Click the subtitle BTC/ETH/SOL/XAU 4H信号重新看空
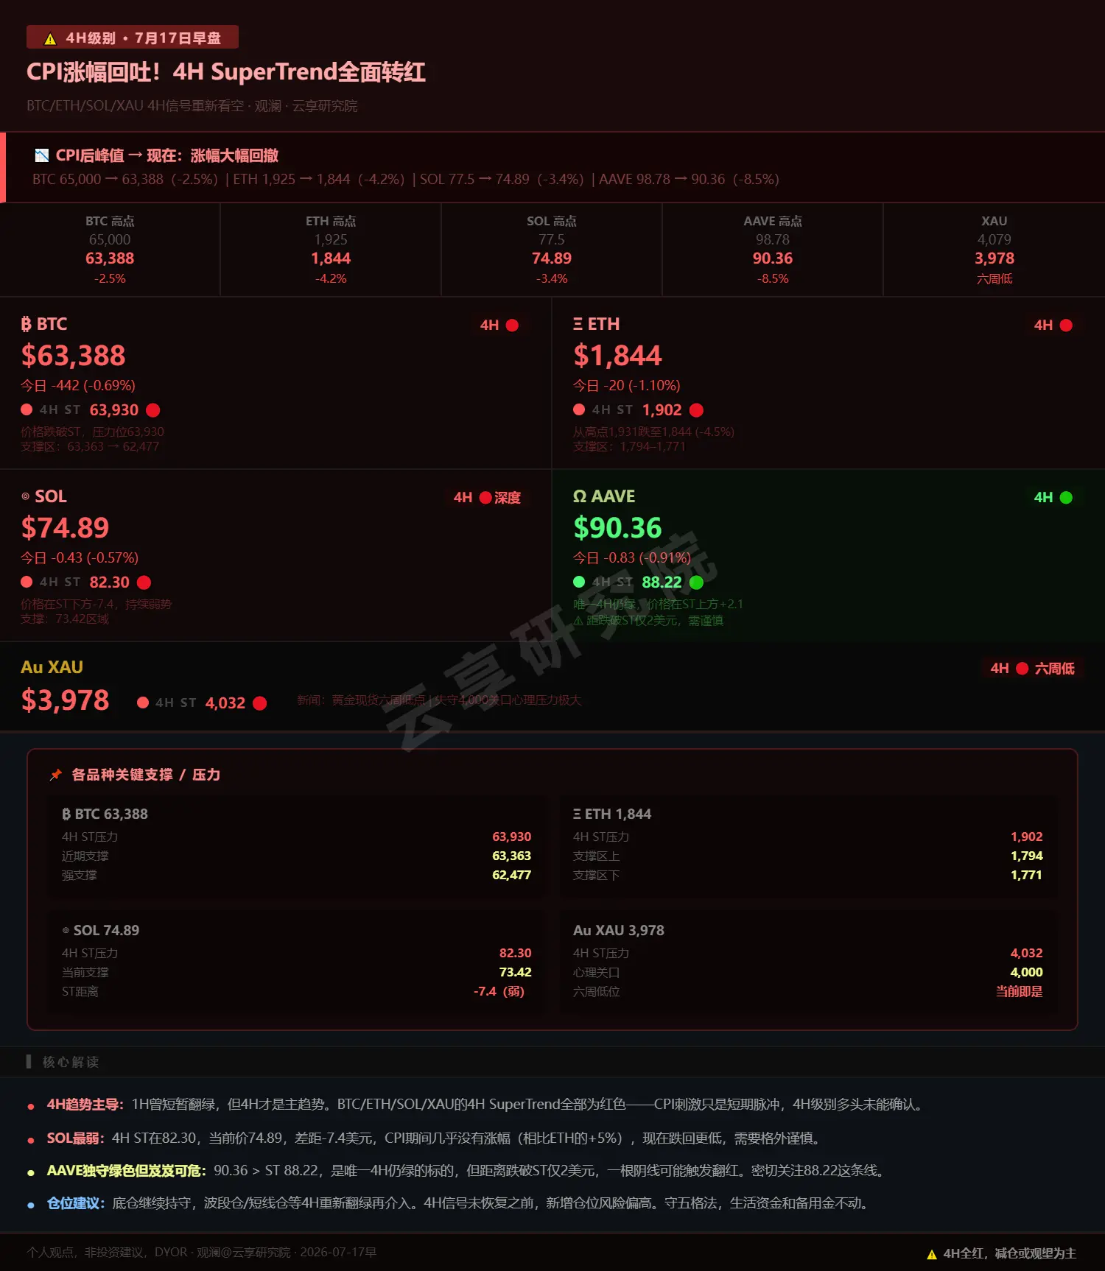The width and height of the screenshot is (1105, 1271). (x=136, y=106)
